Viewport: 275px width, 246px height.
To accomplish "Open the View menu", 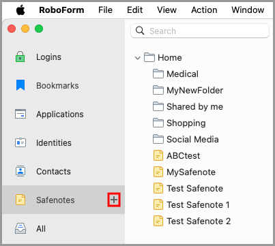I will click(x=167, y=10).
